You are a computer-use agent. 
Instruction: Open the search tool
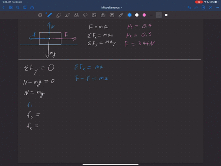(18, 7)
